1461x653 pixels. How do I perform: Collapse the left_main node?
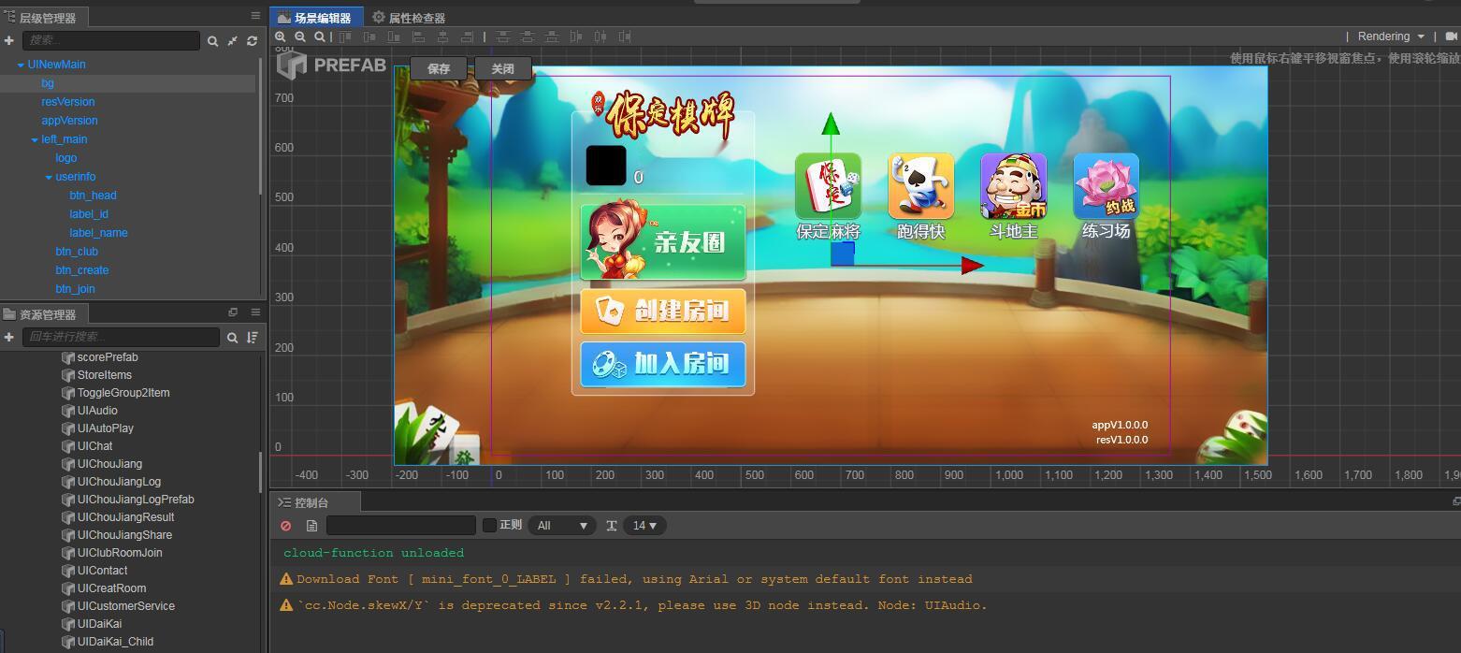[35, 139]
